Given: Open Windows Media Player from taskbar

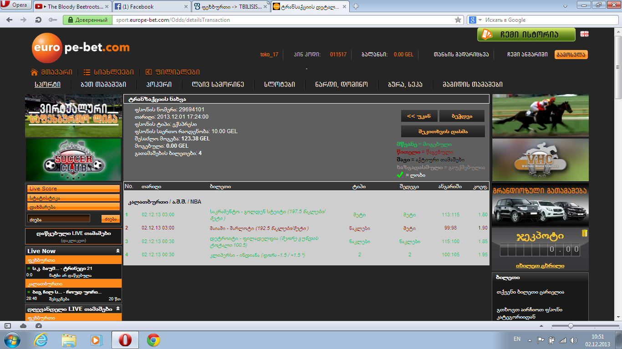Looking at the screenshot, I should tap(96, 340).
